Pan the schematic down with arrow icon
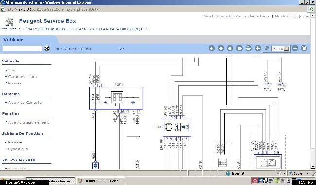Viewport: 316px width, 185px height. [221, 48]
